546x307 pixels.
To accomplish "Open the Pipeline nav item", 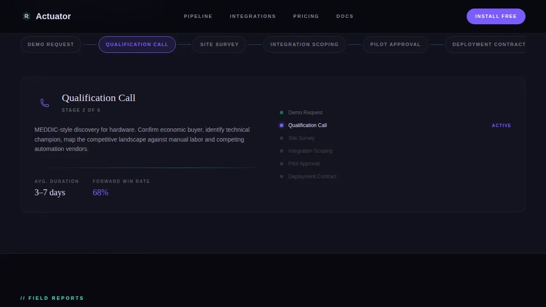I will [x=198, y=16].
